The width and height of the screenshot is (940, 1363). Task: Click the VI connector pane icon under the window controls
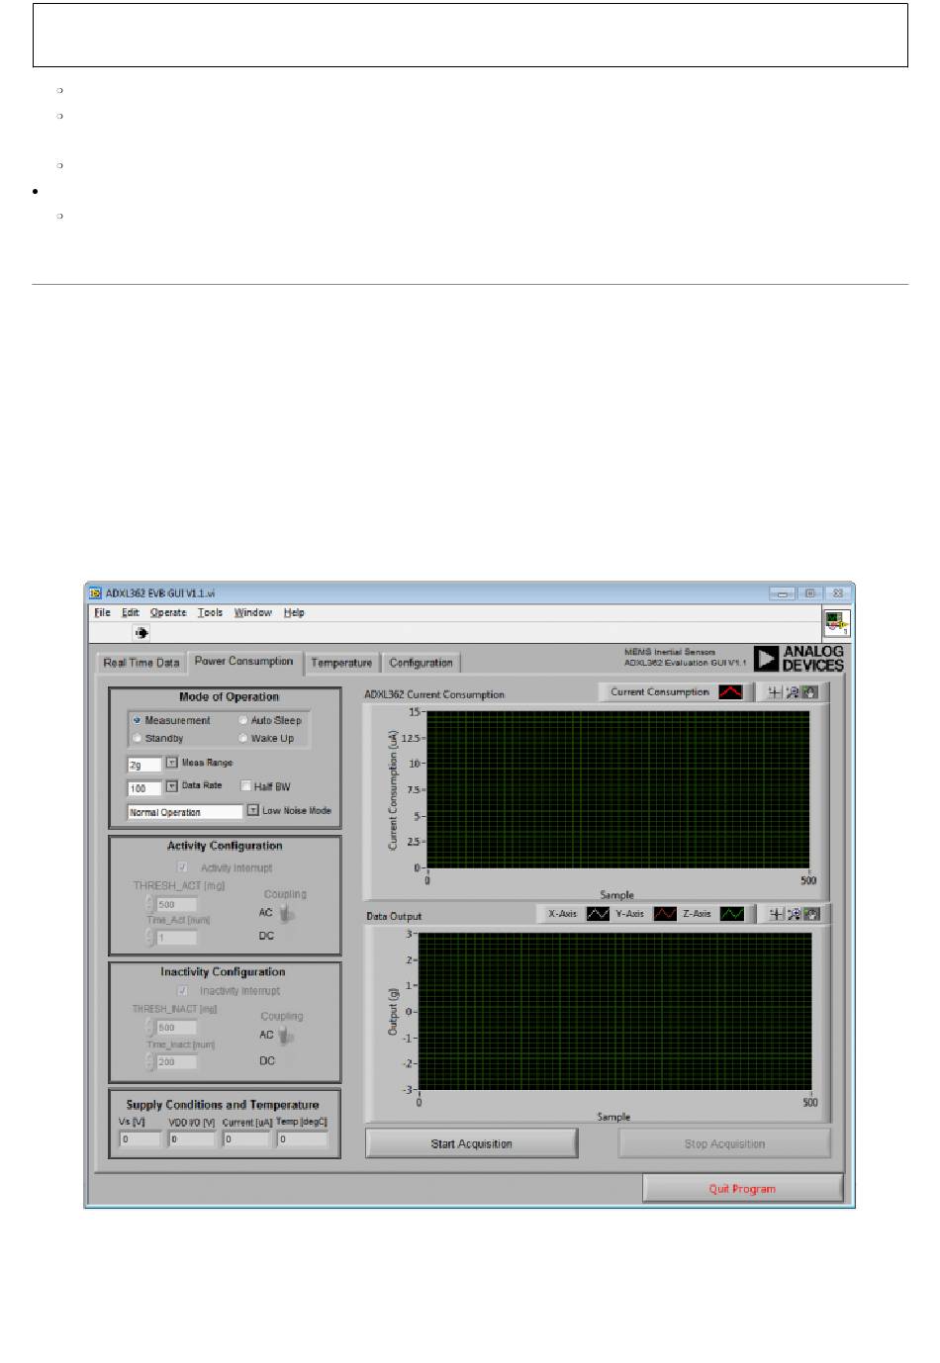click(837, 623)
